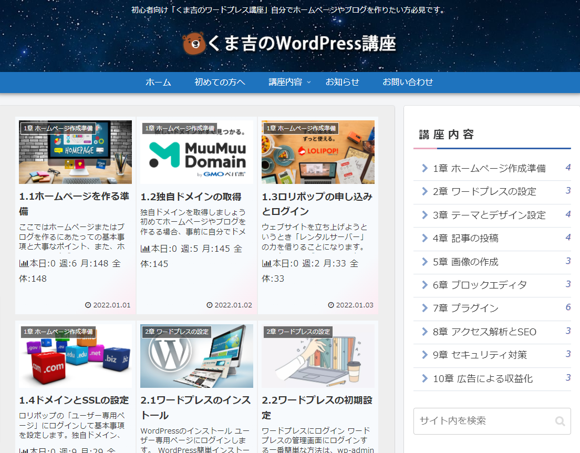
Task: Open the ホーム menu item
Action: 158,82
